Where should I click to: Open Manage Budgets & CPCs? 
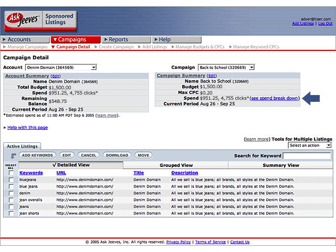click(198, 47)
